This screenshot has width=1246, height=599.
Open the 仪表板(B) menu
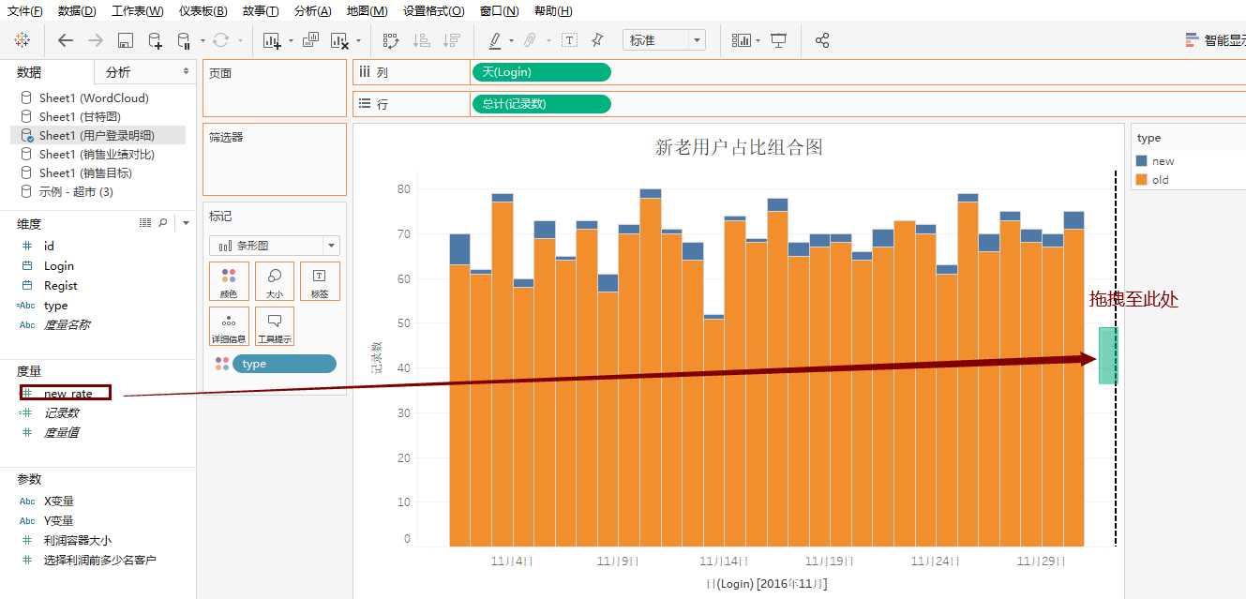click(x=203, y=11)
